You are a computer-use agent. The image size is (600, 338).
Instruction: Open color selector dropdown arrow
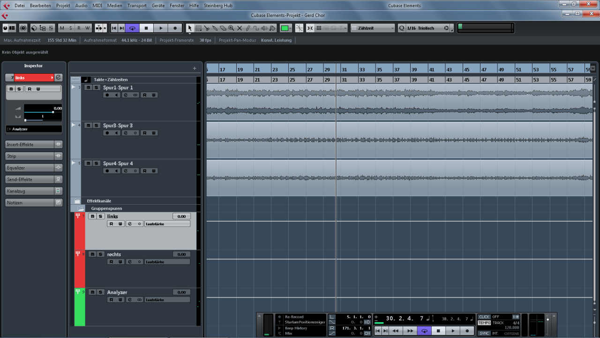[291, 28]
